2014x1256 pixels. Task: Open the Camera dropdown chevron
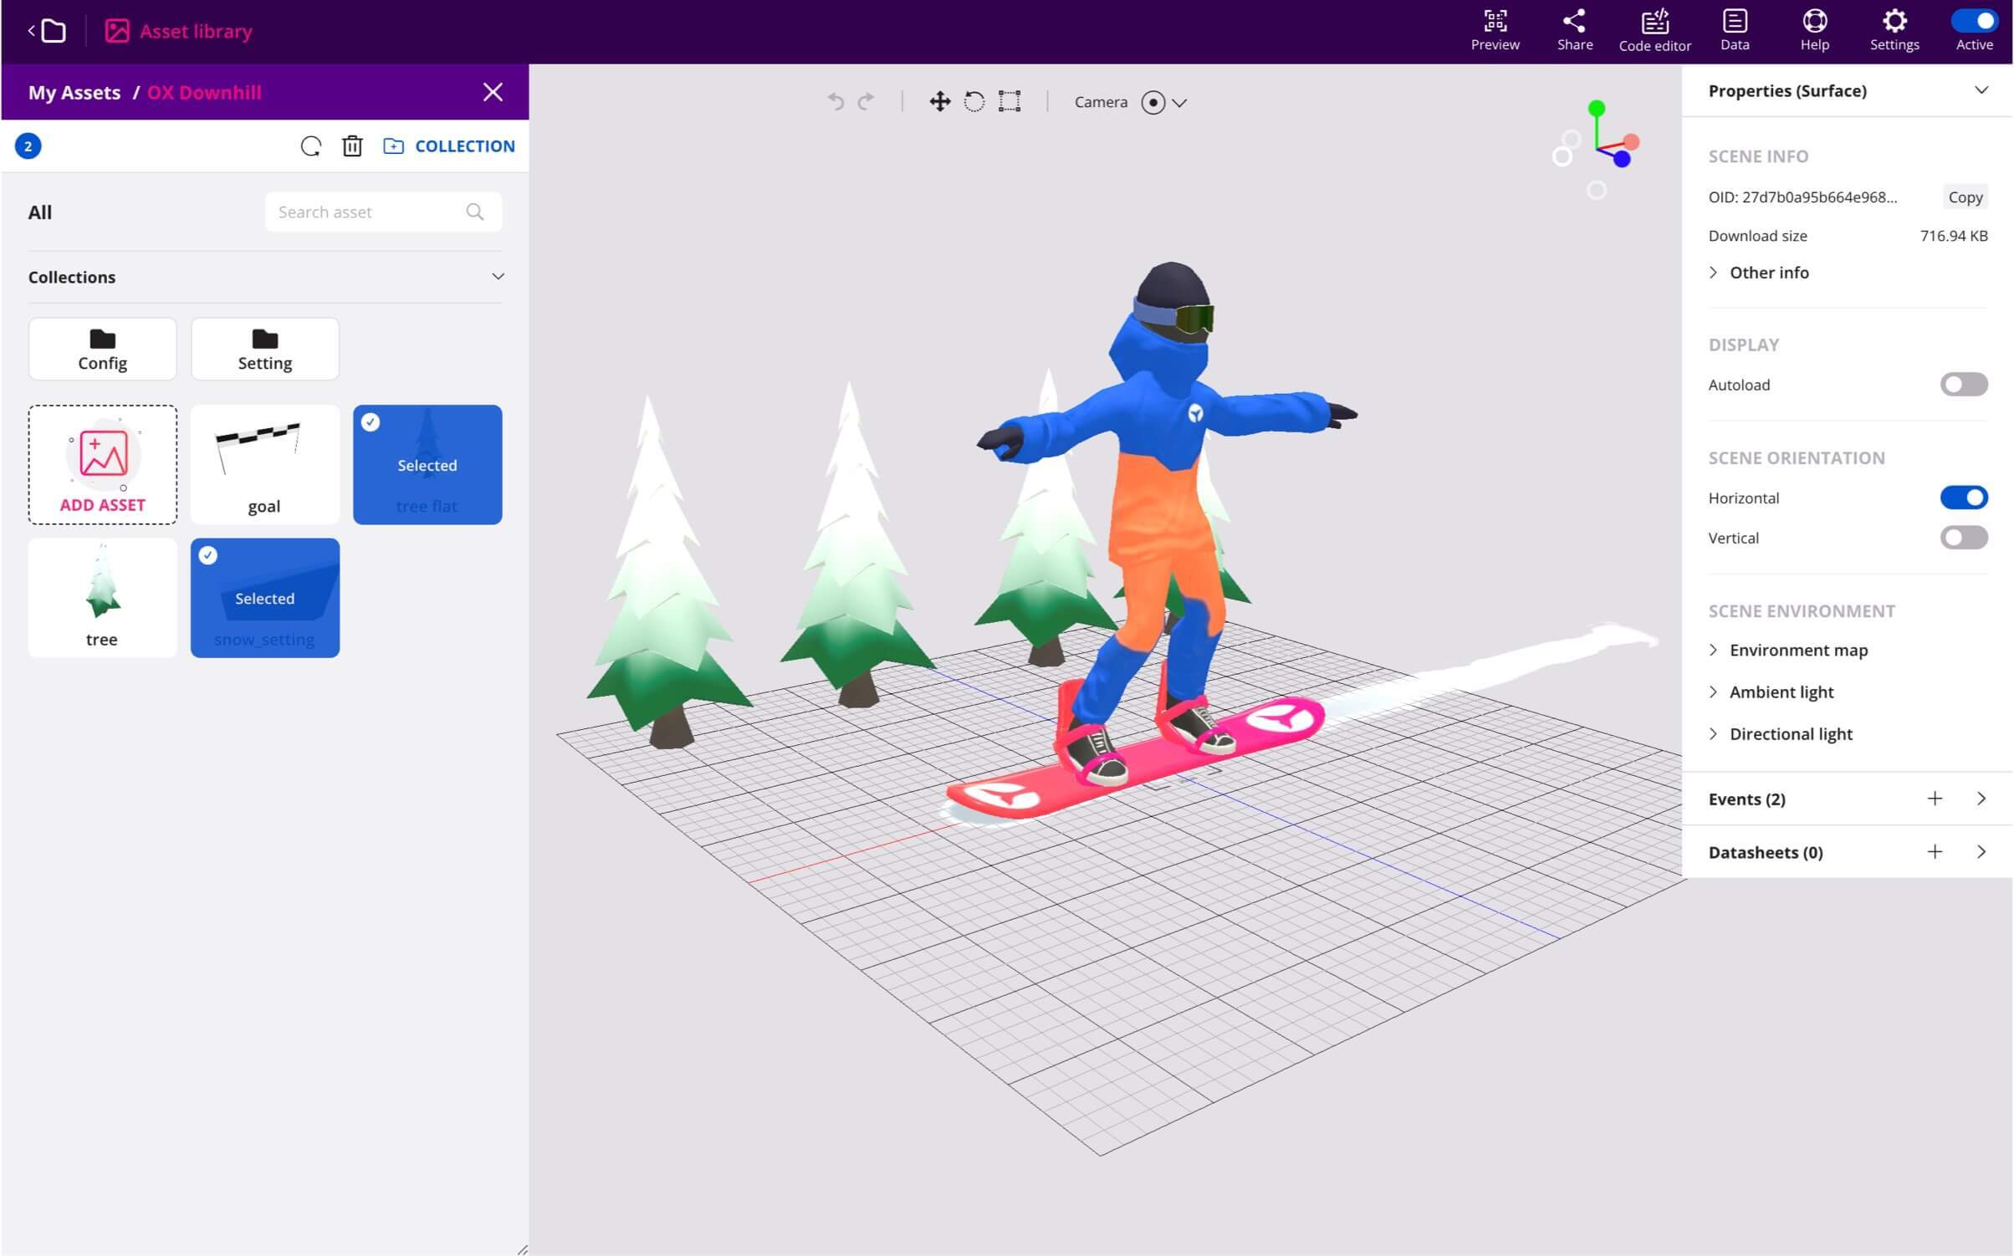(x=1179, y=103)
